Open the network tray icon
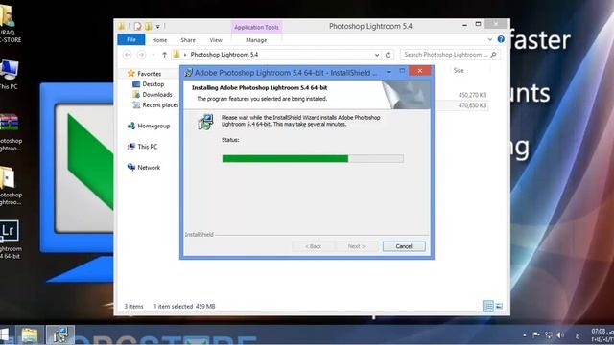This screenshot has width=614, height=345. pos(549,334)
